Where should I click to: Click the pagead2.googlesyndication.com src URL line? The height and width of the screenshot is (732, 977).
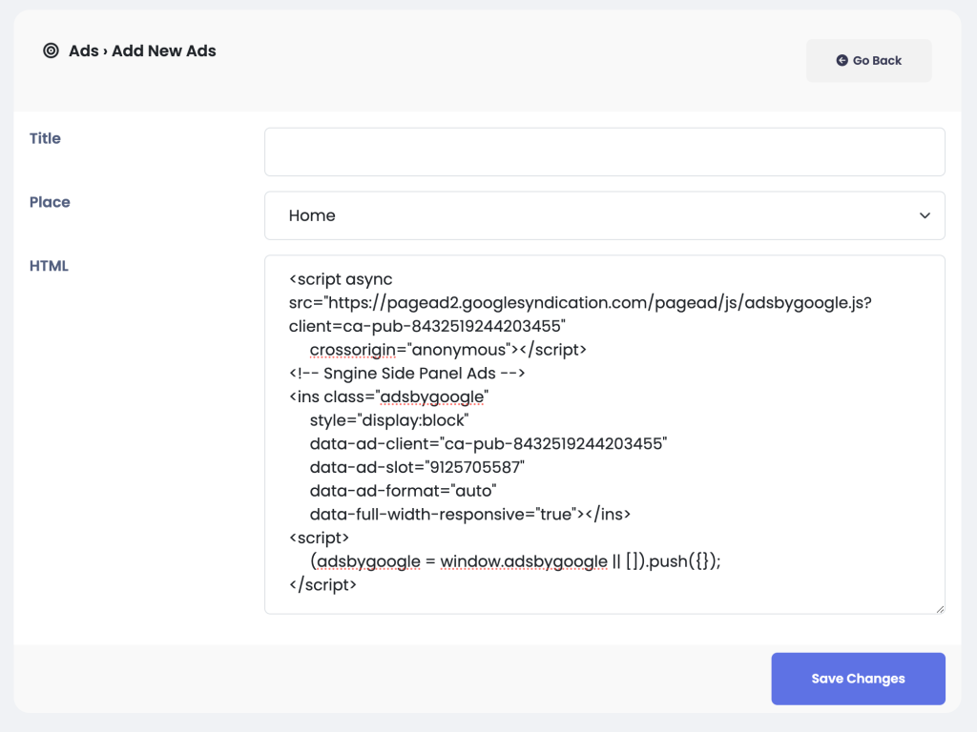coord(580,303)
